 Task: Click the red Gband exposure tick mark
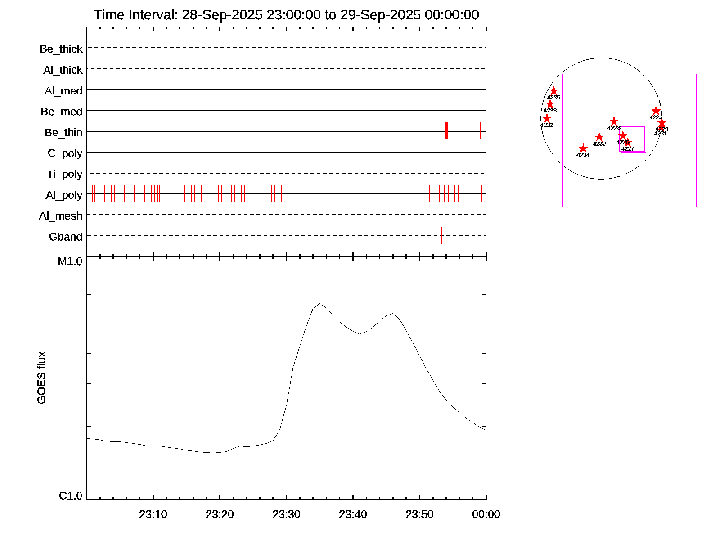(441, 235)
